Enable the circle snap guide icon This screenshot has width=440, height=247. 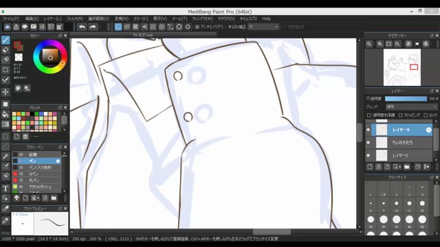tap(162, 27)
